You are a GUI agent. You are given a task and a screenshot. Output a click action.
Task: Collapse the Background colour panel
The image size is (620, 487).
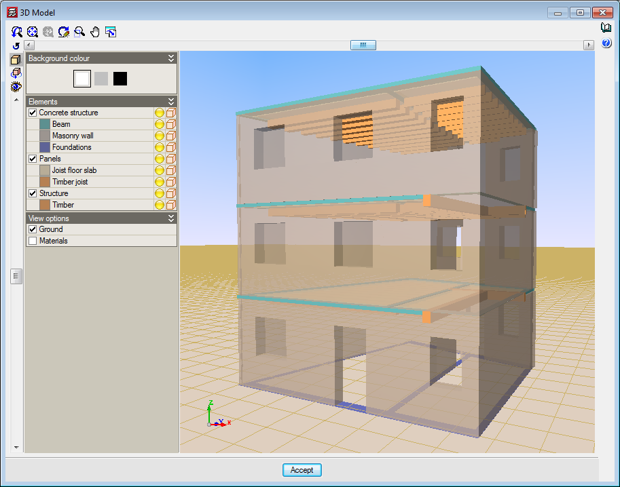(171, 59)
